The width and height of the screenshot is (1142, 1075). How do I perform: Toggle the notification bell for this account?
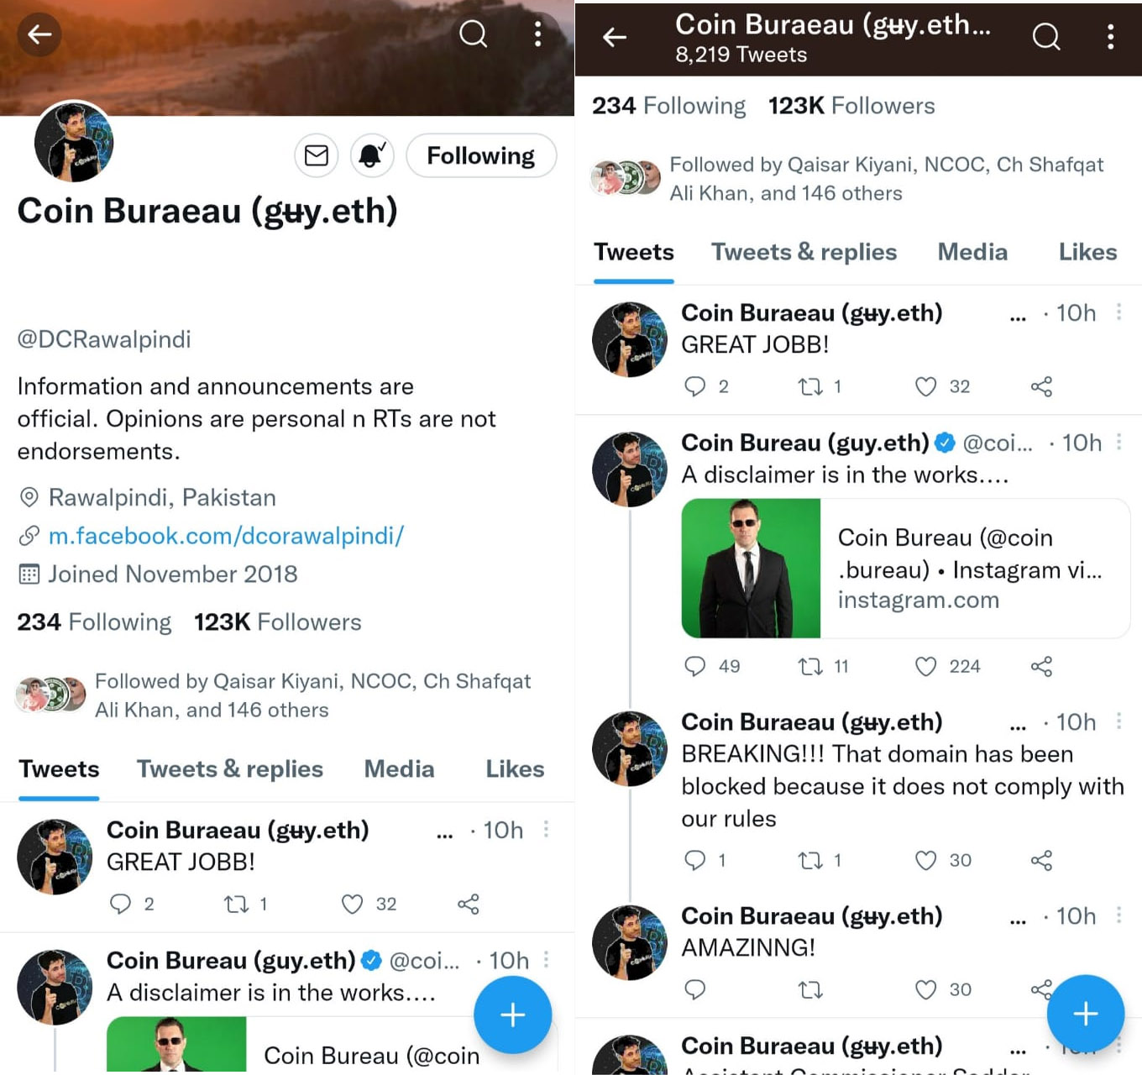pos(372,155)
